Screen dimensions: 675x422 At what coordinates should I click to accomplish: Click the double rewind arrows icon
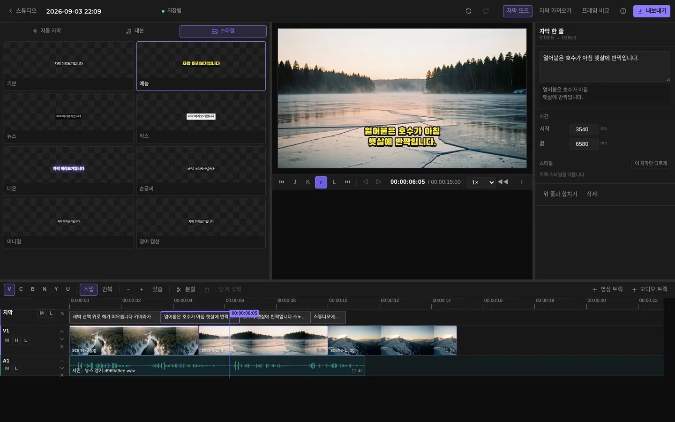pyautogui.click(x=503, y=182)
